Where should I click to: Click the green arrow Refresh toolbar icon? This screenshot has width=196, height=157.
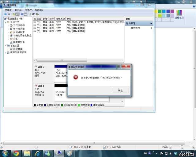[30, 14]
